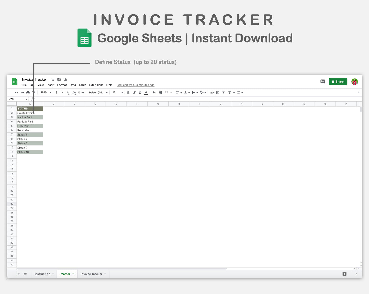
Task: Click the Paint format tool
Action: tap(33, 92)
